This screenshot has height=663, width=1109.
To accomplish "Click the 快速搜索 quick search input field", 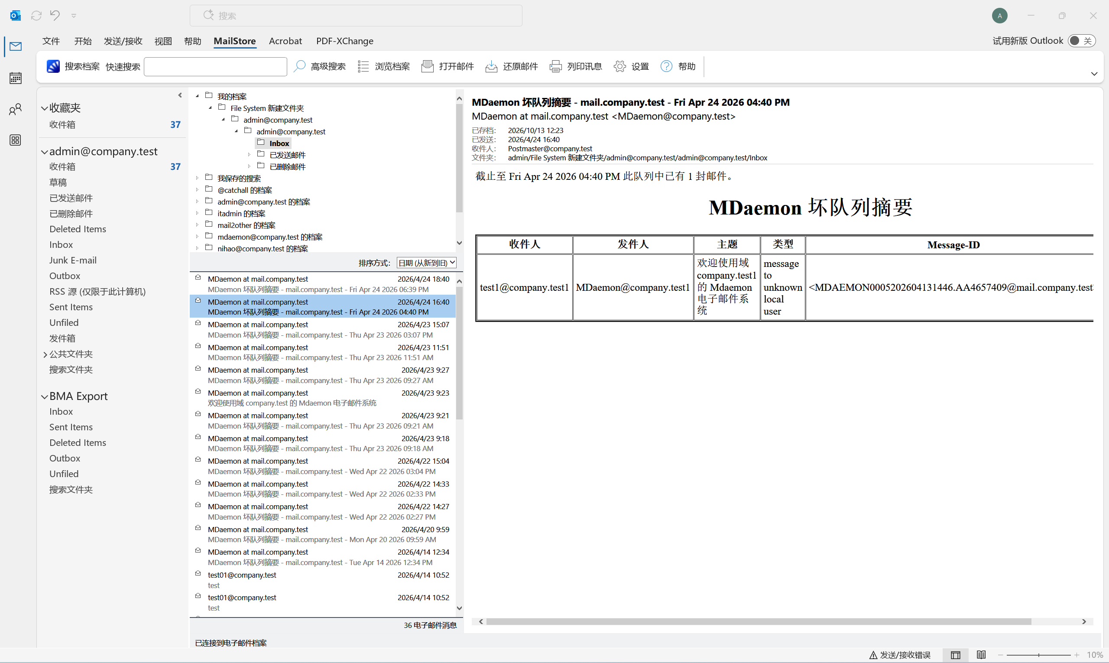I will (215, 67).
